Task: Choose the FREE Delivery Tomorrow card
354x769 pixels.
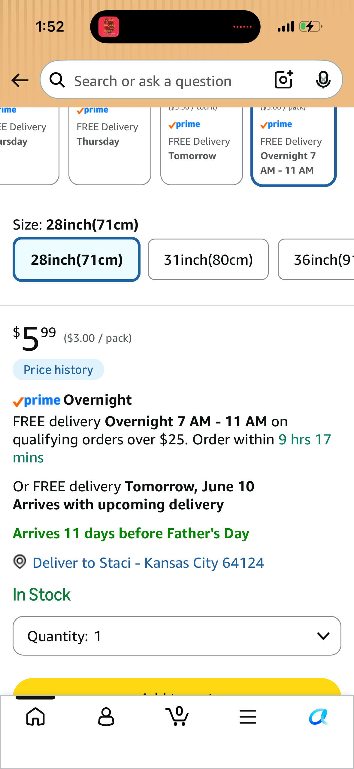Action: point(201,146)
